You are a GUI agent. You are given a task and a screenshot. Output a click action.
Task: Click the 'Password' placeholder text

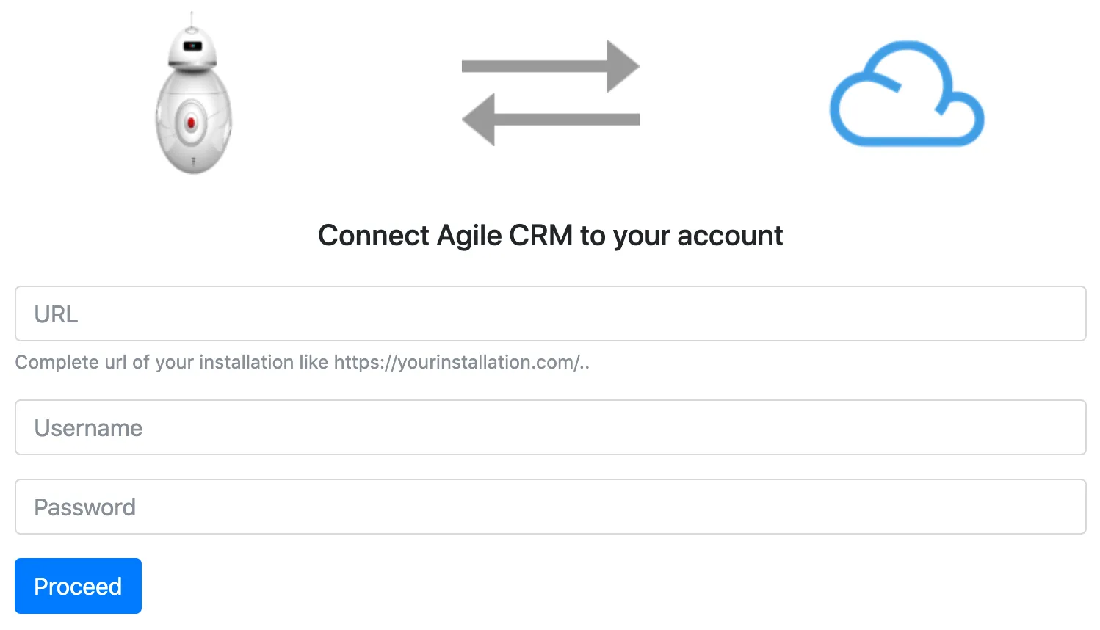pos(84,507)
